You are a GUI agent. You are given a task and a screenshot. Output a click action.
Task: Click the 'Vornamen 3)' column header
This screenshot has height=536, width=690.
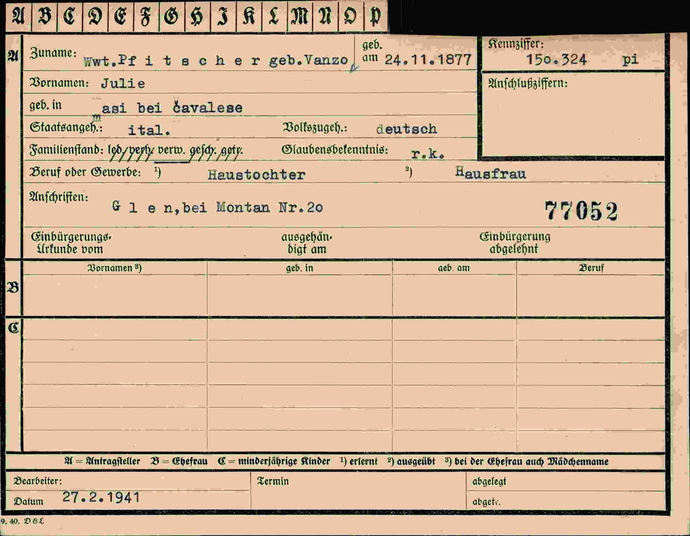(x=115, y=268)
